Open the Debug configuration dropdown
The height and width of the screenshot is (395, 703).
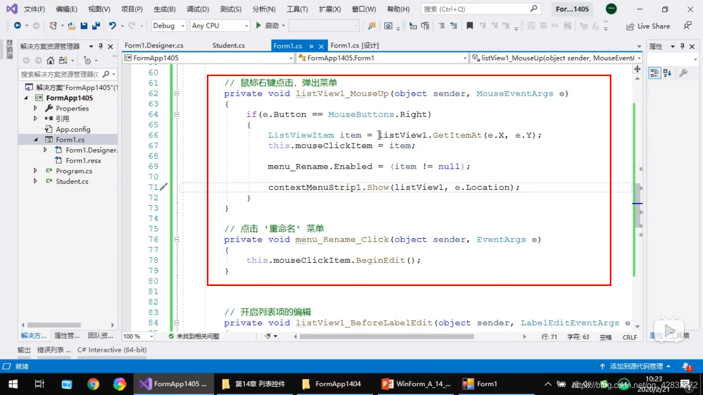tap(169, 26)
